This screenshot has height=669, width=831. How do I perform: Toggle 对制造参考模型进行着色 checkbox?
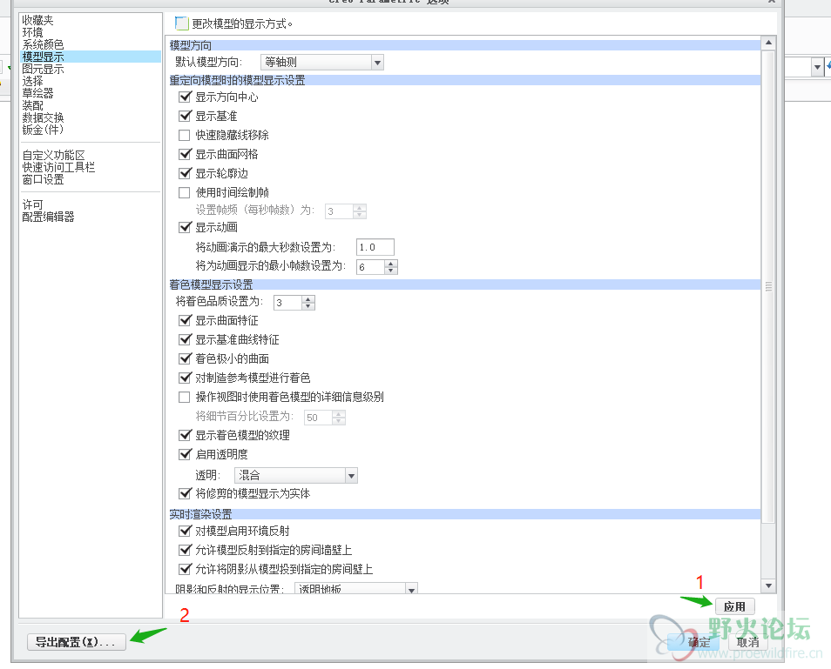pos(185,378)
